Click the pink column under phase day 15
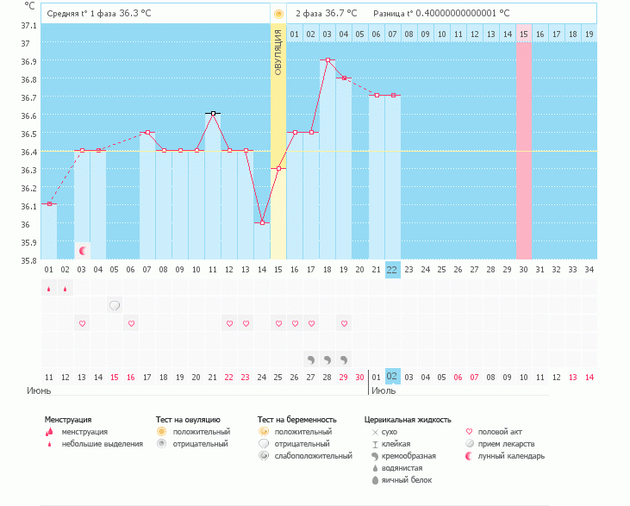 tap(524, 151)
